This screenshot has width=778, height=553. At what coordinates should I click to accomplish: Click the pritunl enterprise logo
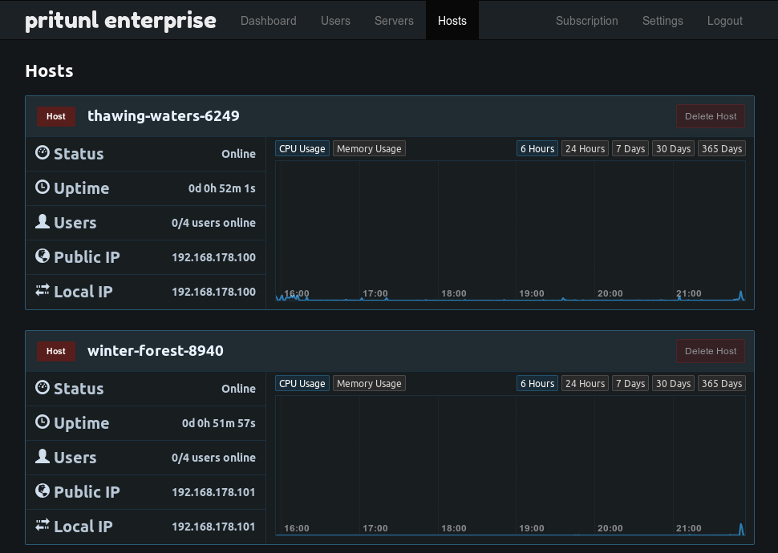coord(120,21)
